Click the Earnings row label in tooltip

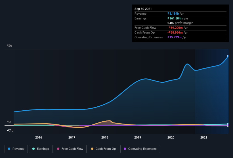tap(140, 18)
